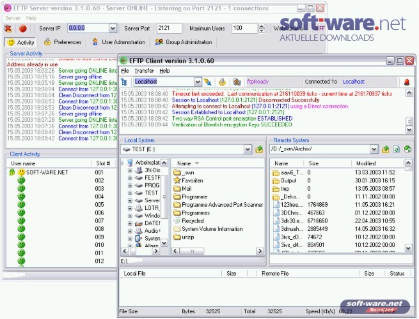Viewport: 419px width, 319px height.
Task: Click the red stop server icon in the EFTP Server toolbar
Action: [x=23, y=28]
